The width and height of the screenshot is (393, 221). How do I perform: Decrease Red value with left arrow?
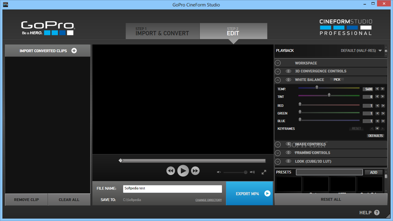pos(377,106)
